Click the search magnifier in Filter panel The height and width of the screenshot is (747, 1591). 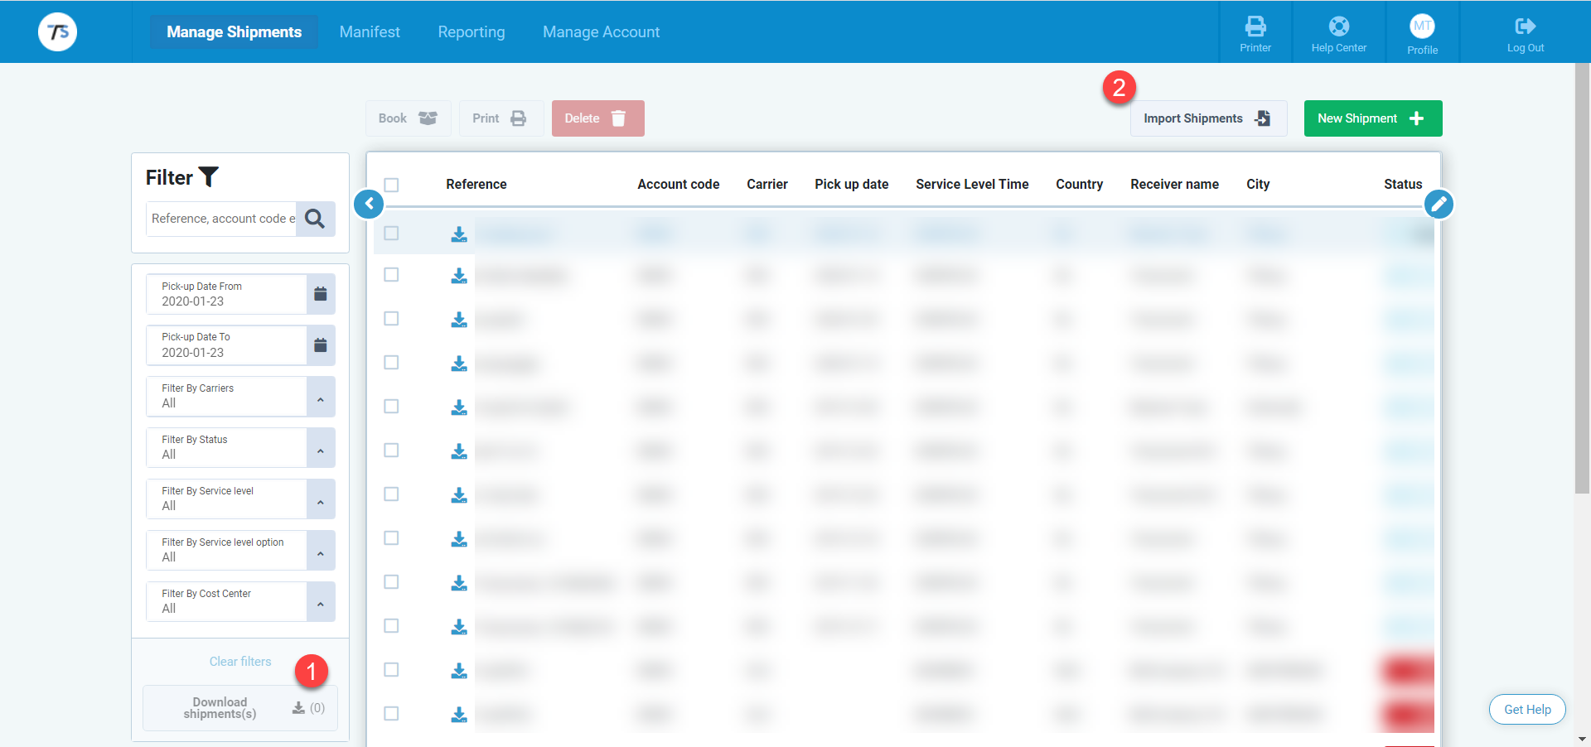coord(315,219)
